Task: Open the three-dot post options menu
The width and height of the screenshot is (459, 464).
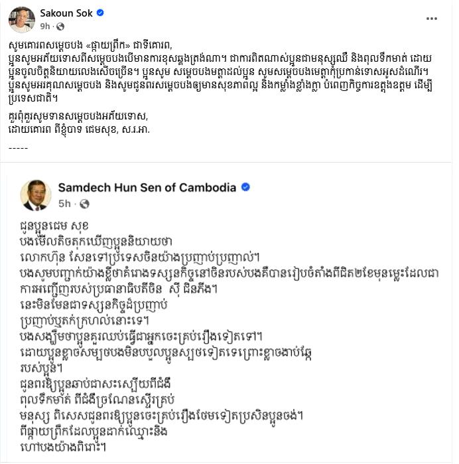Action: [x=432, y=19]
